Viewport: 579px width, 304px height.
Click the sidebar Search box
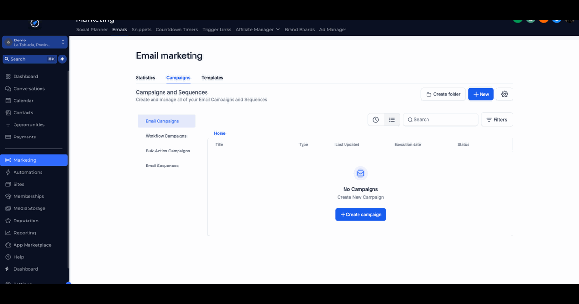pyautogui.click(x=30, y=59)
